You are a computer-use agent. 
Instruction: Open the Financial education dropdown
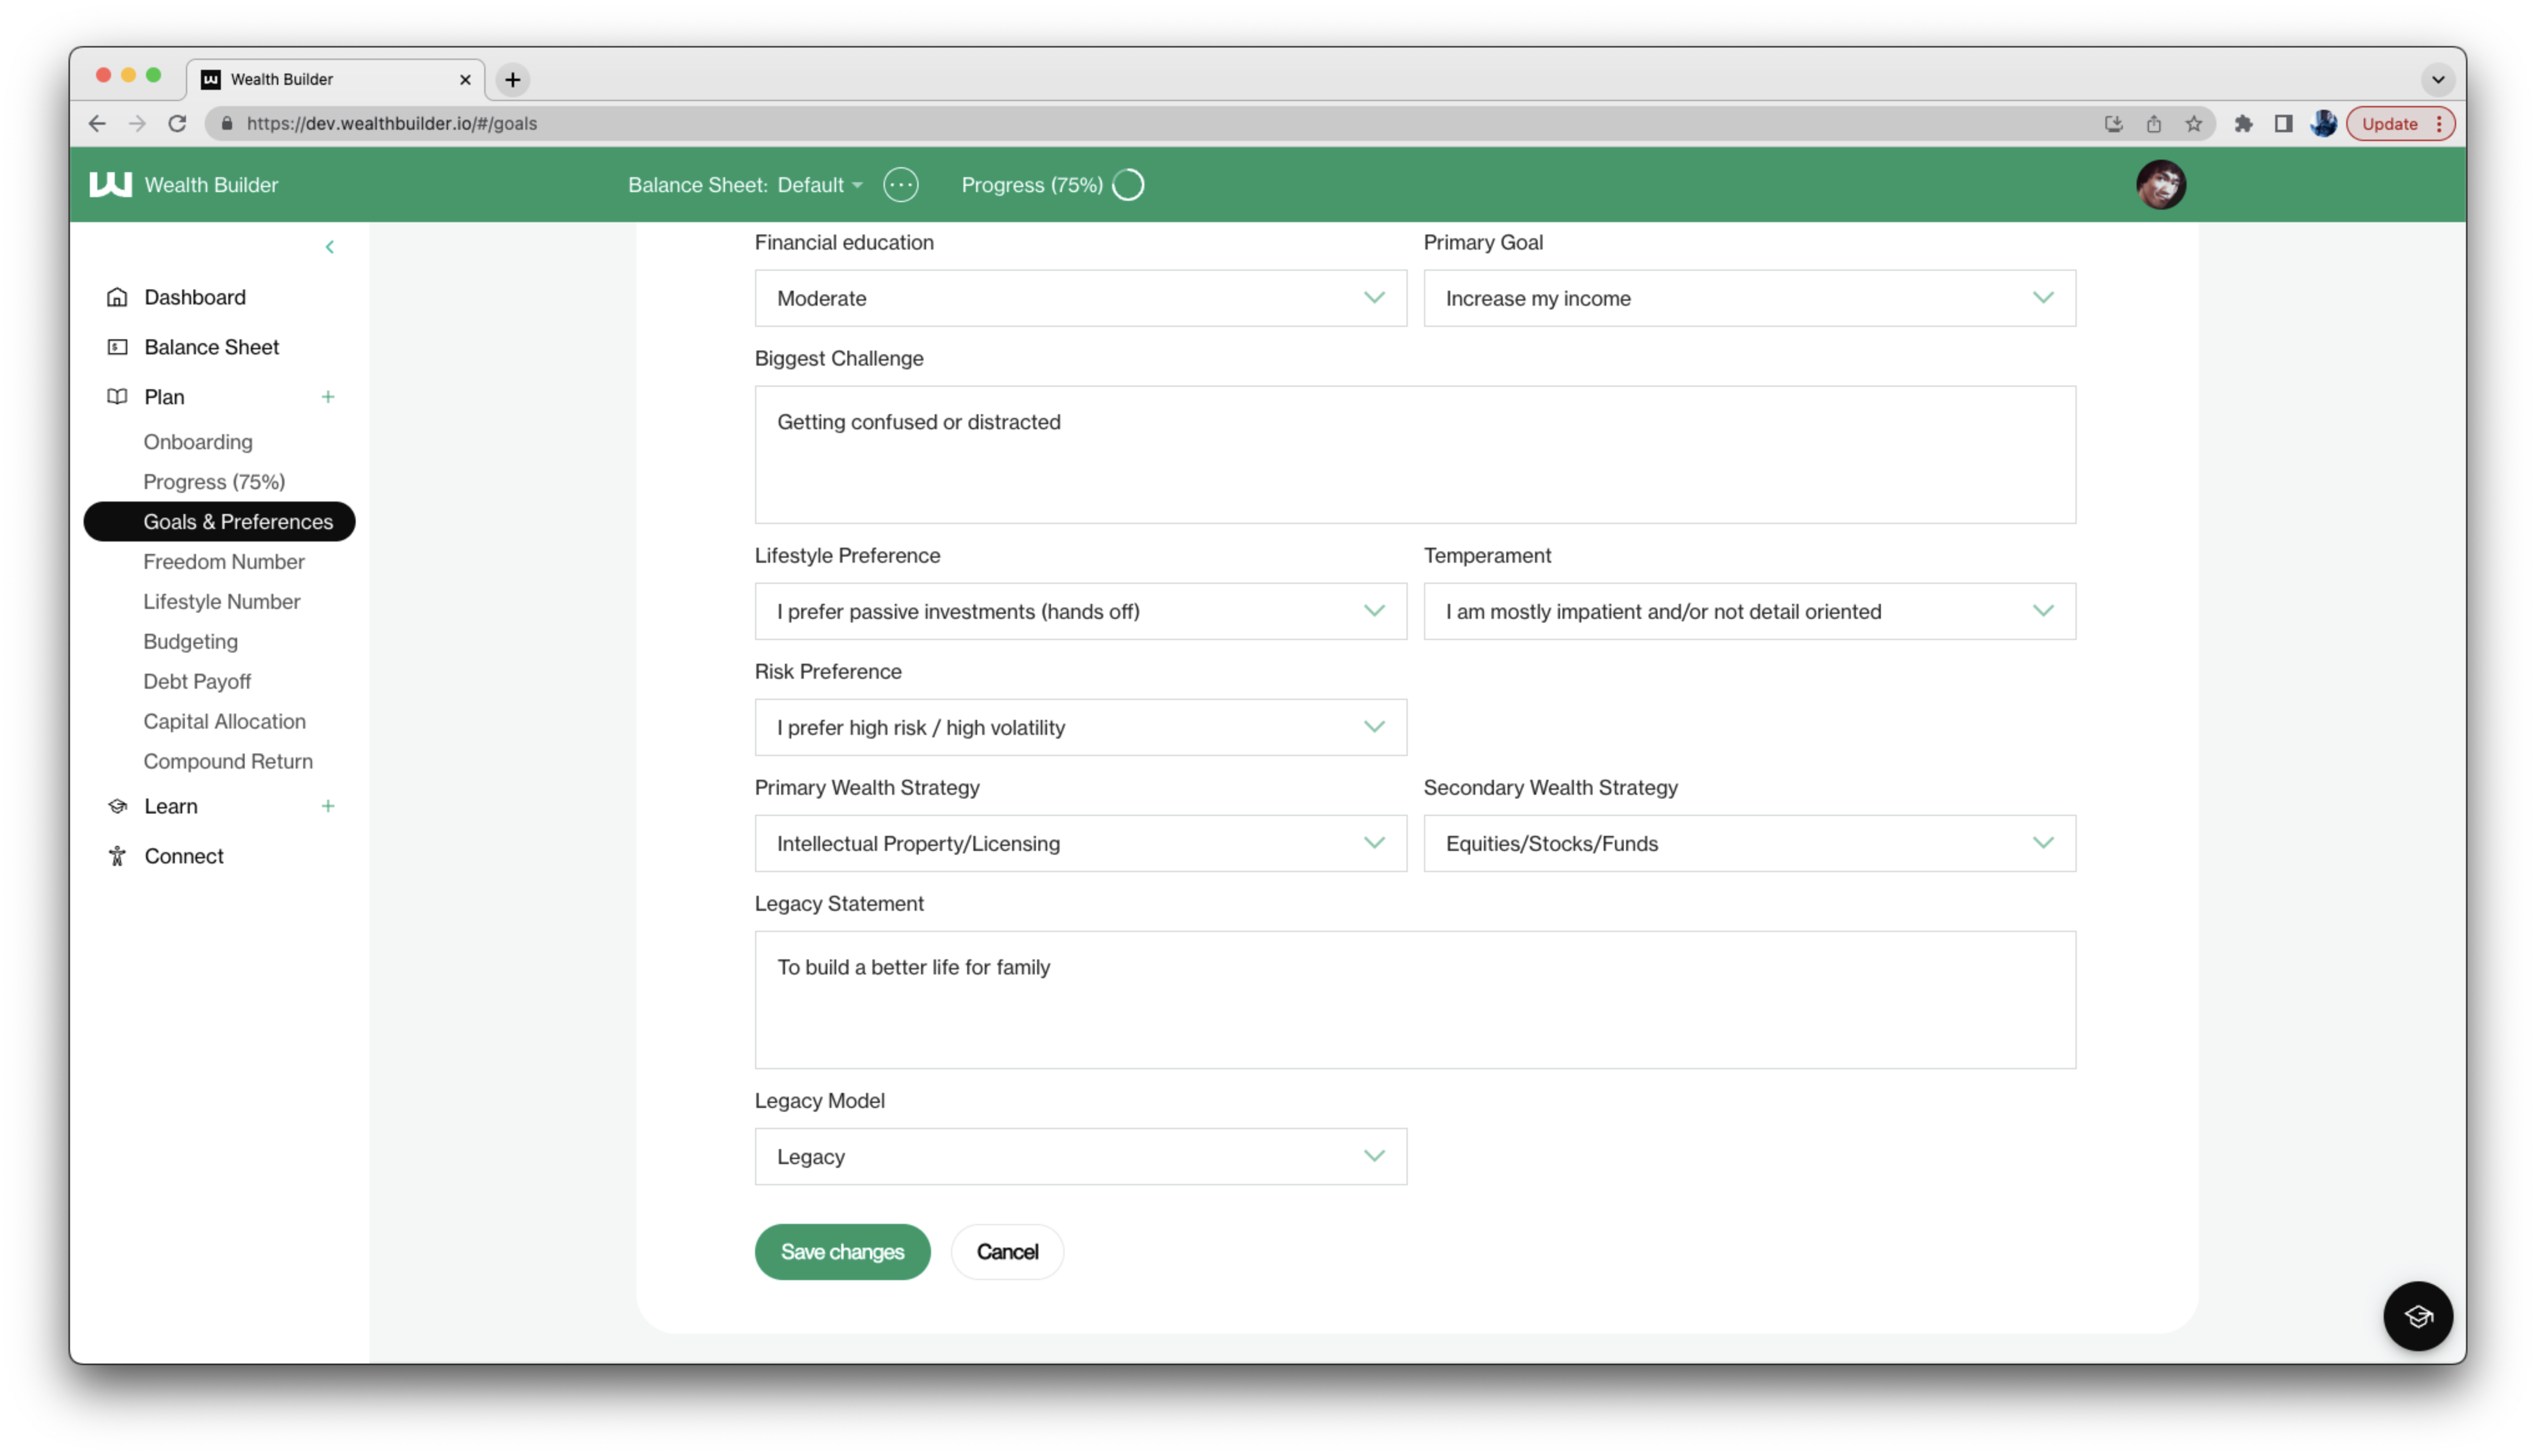pos(1080,298)
